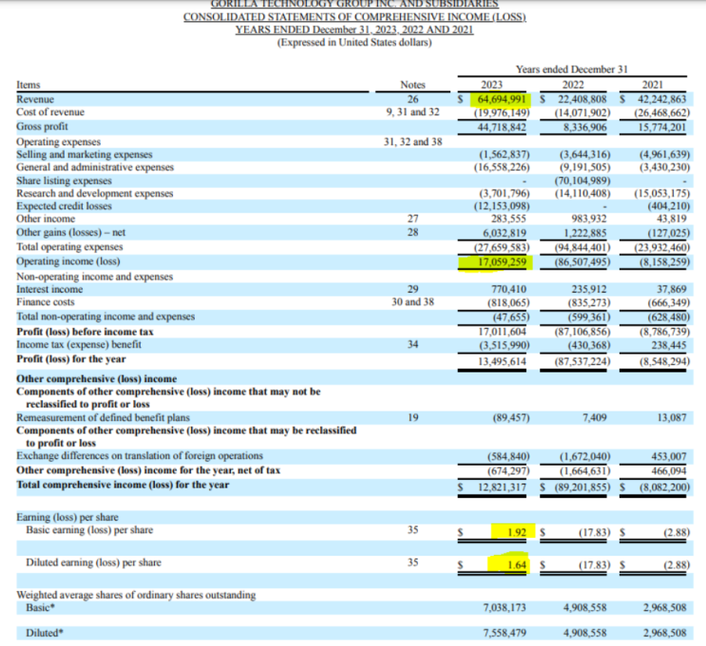
Task: Click 2023 gross profit 44,718,842
Action: pyautogui.click(x=501, y=127)
